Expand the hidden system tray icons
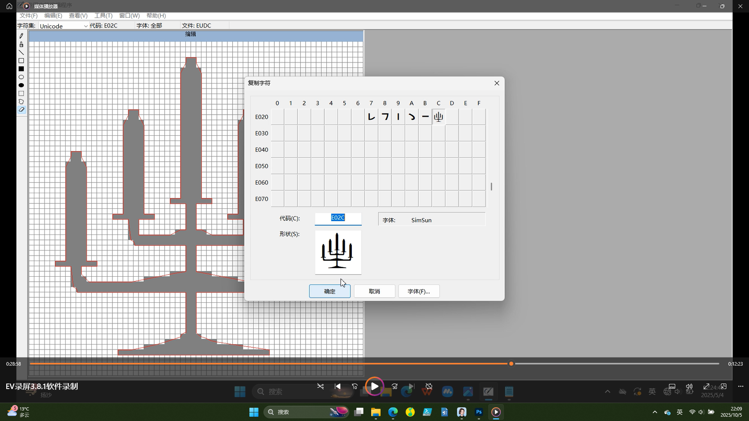Screen dimensions: 749x421 (x=655, y=412)
